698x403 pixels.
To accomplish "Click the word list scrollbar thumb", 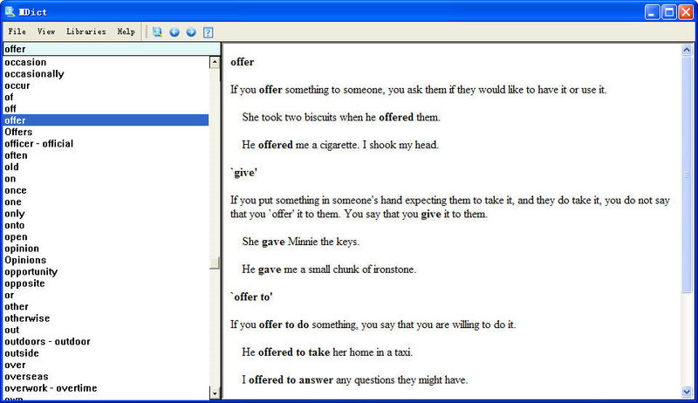I will (x=215, y=263).
